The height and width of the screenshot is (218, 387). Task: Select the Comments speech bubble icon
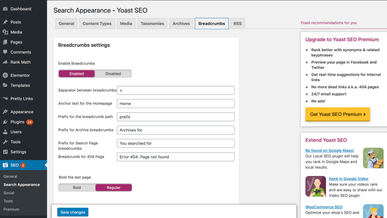click(x=5, y=52)
